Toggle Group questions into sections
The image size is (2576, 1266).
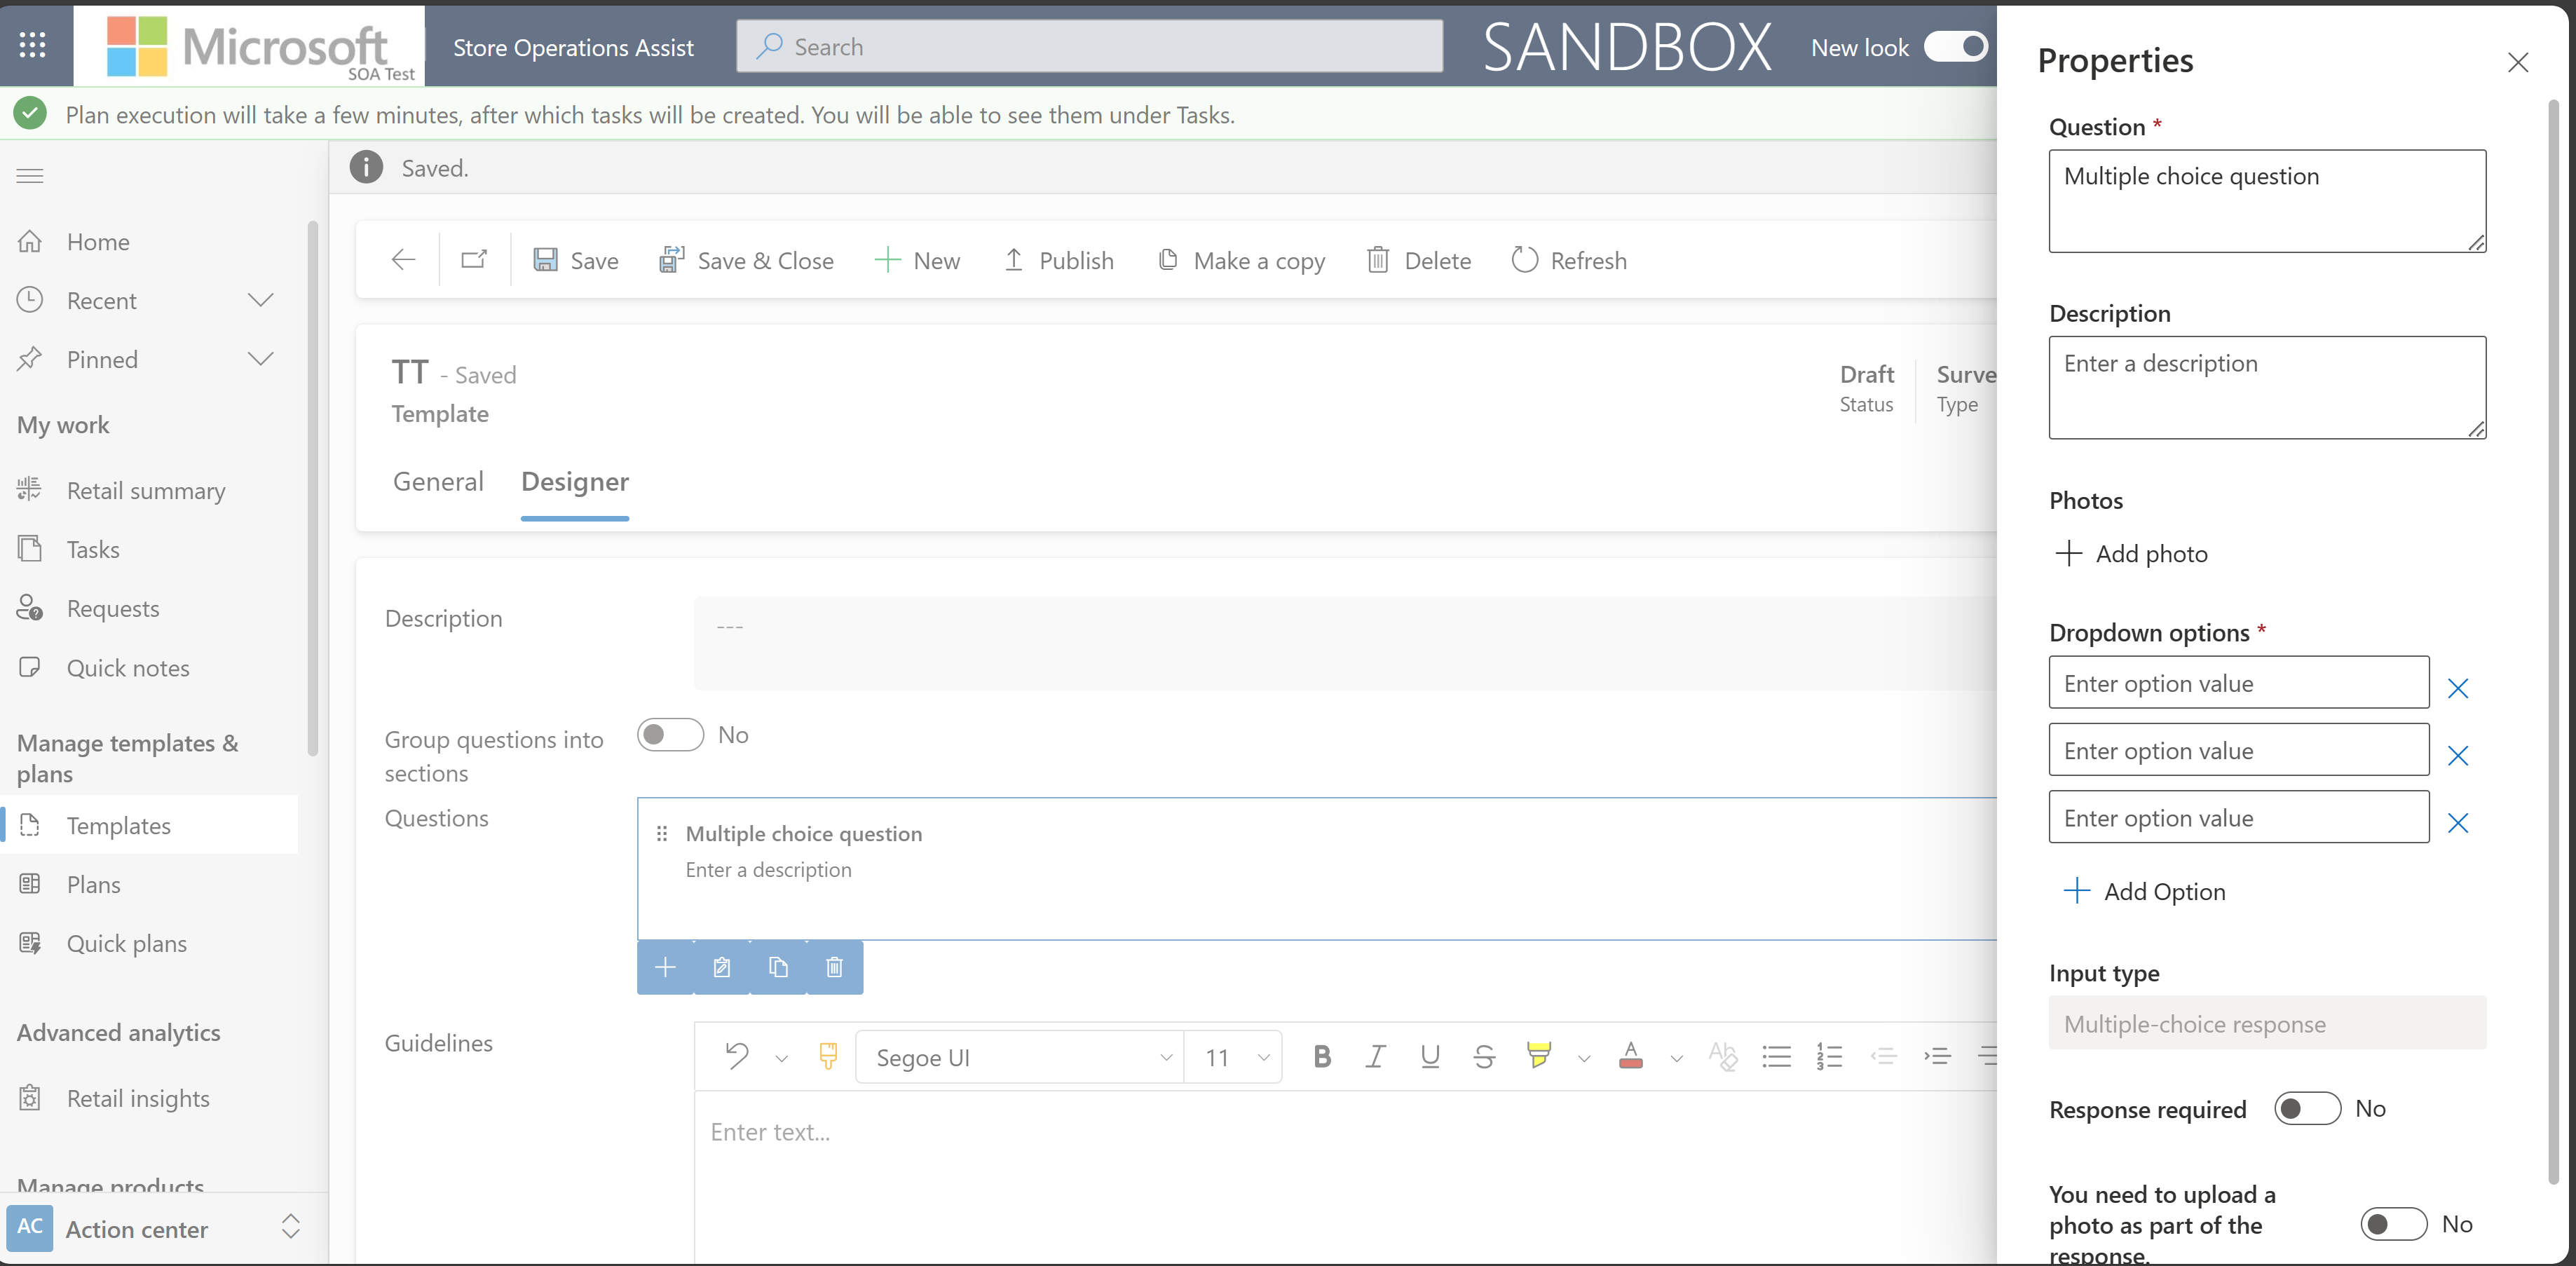tap(669, 734)
